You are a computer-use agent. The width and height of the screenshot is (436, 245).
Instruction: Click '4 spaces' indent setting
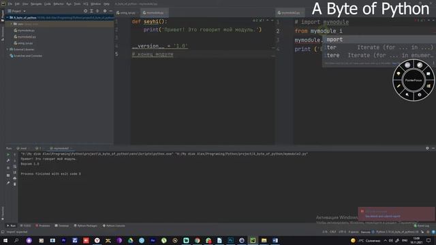(354, 232)
